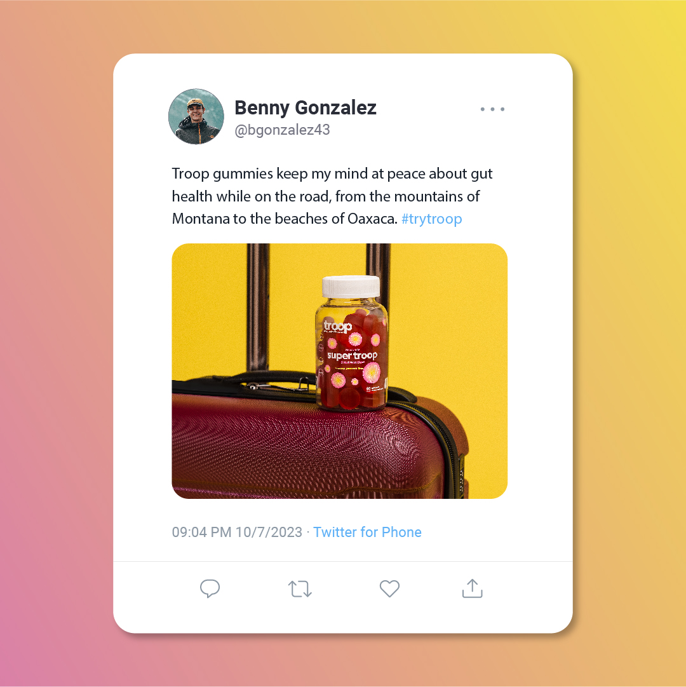Click the Benny Gonzalez display name
Screen dimensions: 686x687
point(306,107)
